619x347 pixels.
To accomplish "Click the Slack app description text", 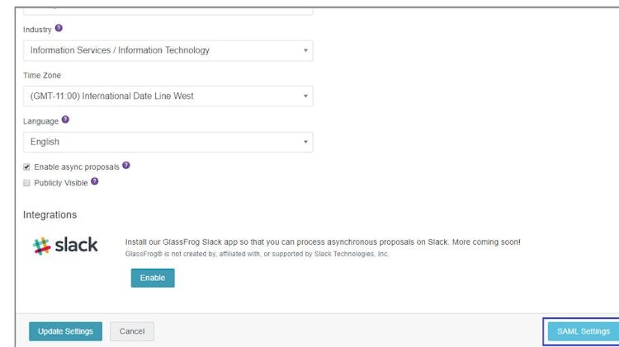I will click(322, 242).
